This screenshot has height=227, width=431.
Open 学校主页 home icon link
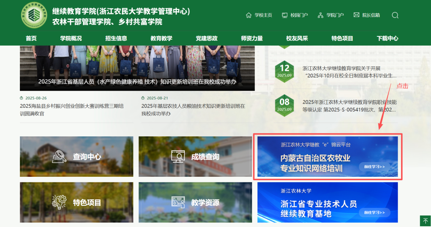click(259, 15)
